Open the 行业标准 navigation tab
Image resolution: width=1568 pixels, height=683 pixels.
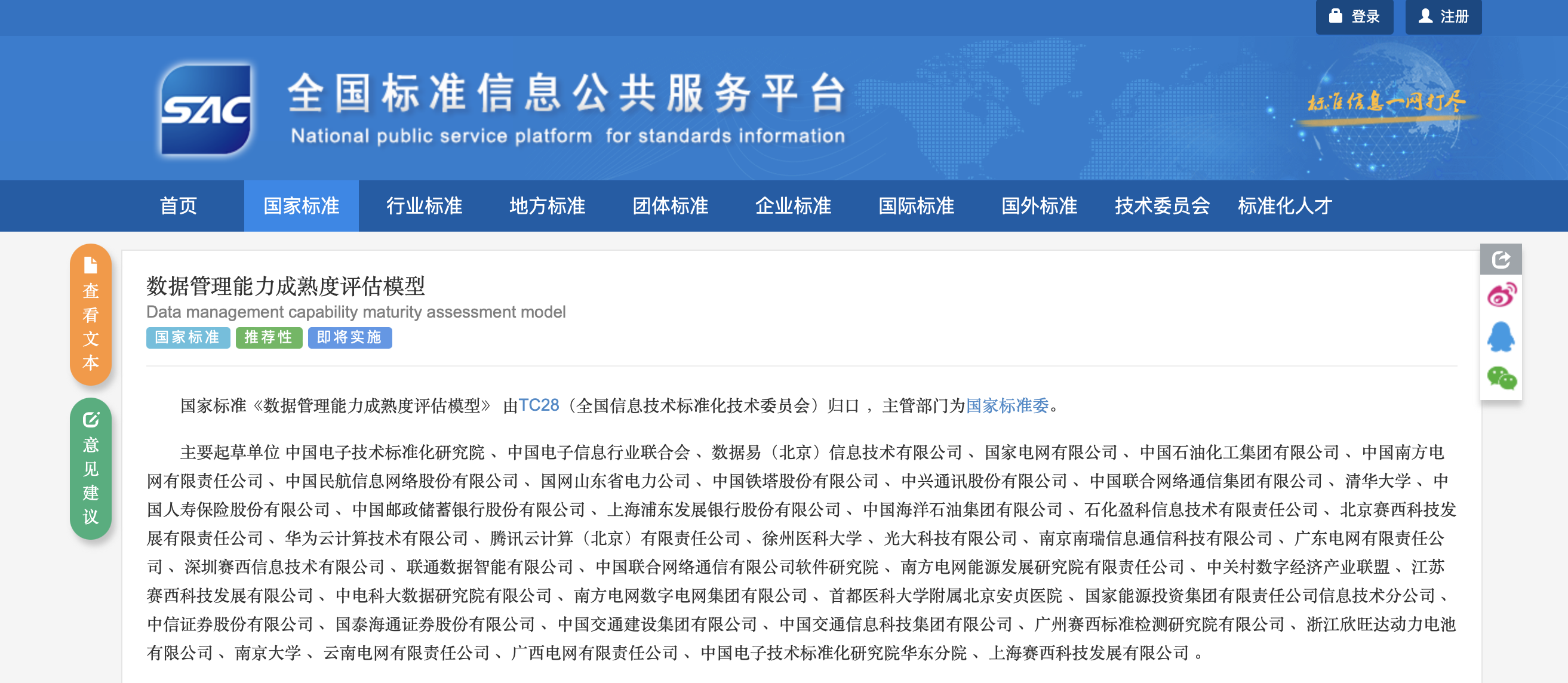pos(425,206)
